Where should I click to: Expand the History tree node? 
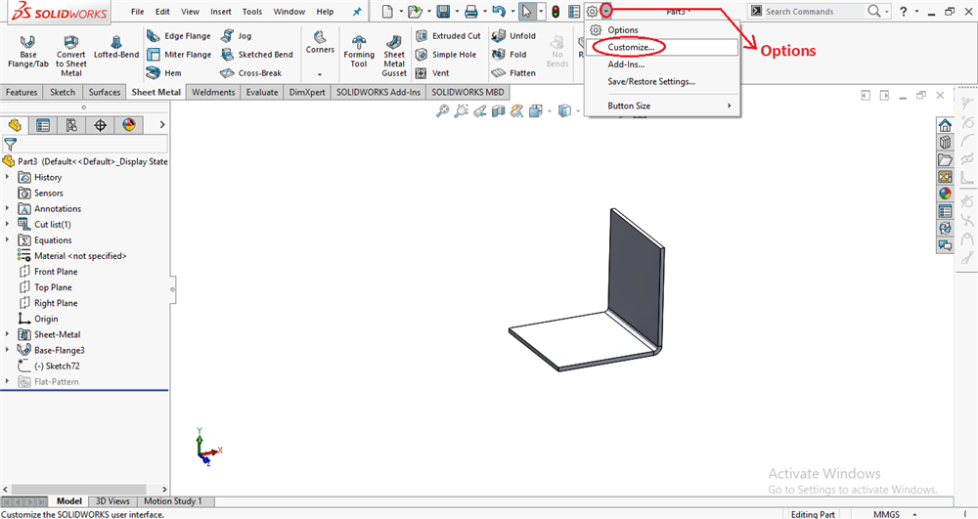pos(8,177)
